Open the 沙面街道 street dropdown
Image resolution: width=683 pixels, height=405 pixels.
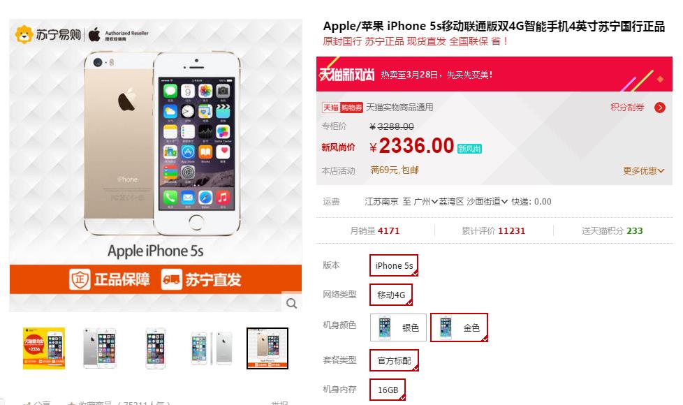(x=487, y=202)
